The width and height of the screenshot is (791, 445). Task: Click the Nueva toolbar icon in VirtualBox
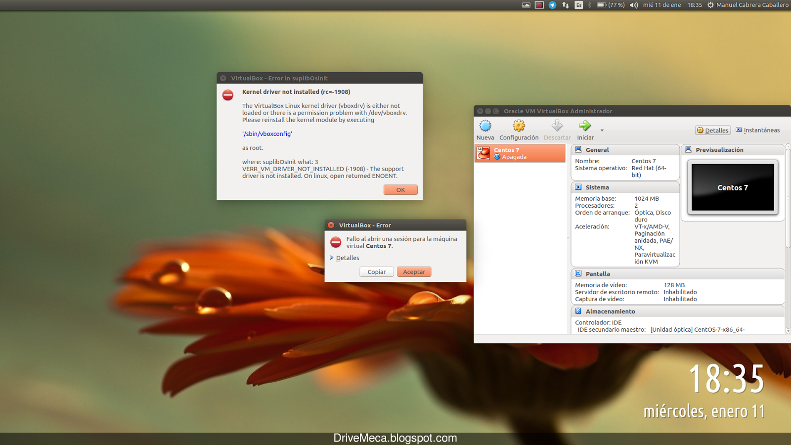tap(485, 126)
